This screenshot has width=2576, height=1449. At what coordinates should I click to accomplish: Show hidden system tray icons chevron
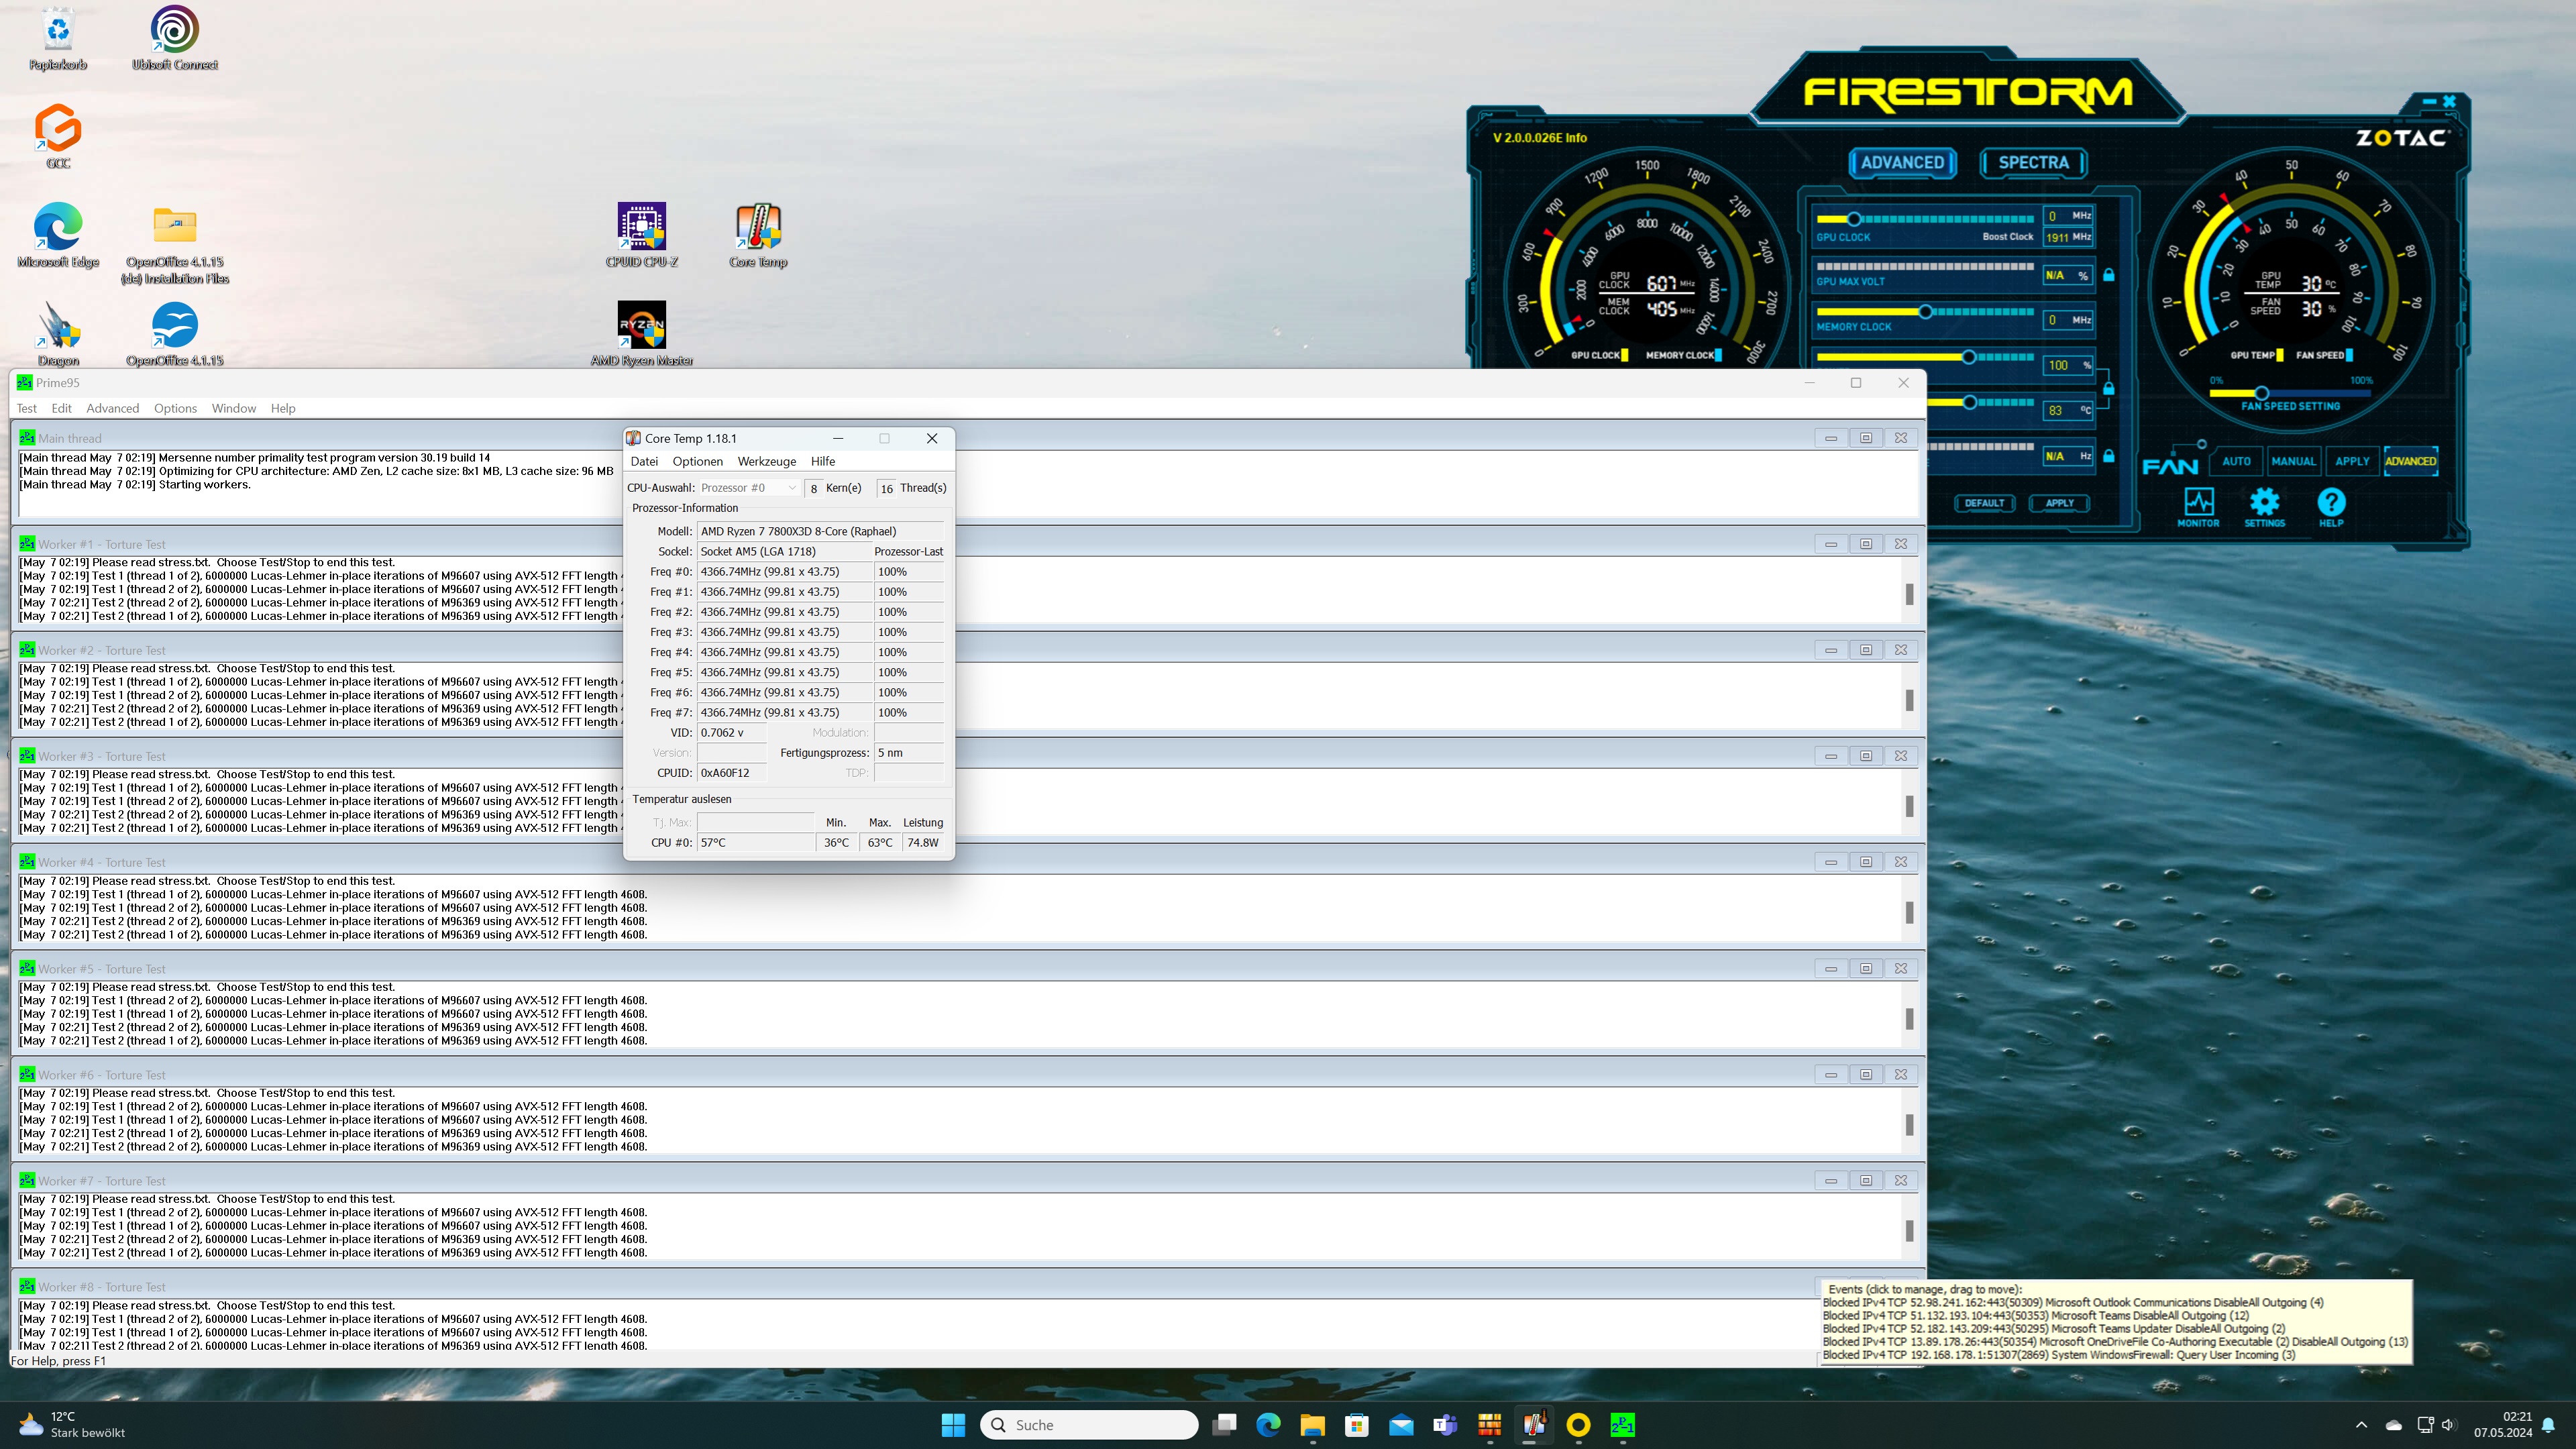click(2361, 1424)
